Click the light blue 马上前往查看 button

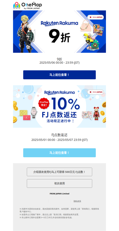click(59, 153)
